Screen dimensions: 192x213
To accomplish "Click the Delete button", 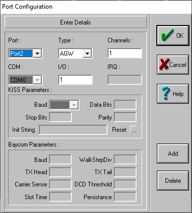I will click(173, 181).
